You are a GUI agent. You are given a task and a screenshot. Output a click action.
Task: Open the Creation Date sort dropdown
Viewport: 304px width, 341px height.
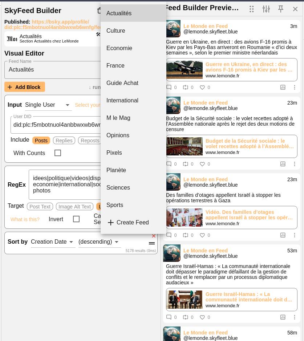(x=53, y=241)
